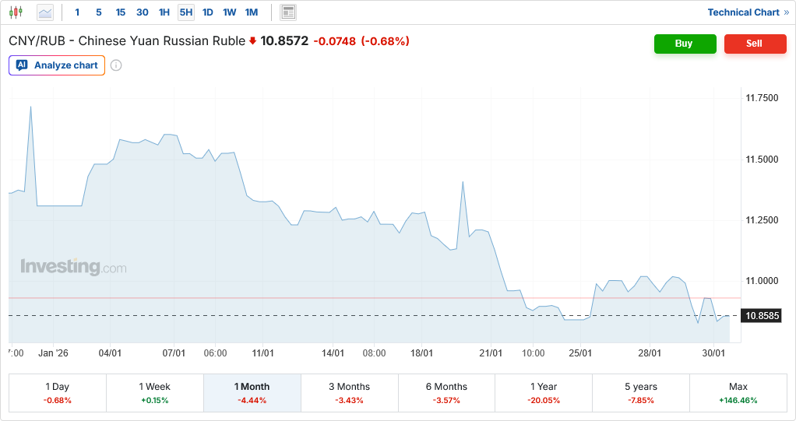Select the area chart type icon
This screenshot has height=421, width=796.
[45, 12]
